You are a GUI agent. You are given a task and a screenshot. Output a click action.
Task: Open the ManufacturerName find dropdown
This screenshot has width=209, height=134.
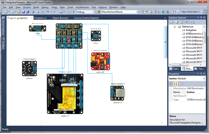click(137, 12)
